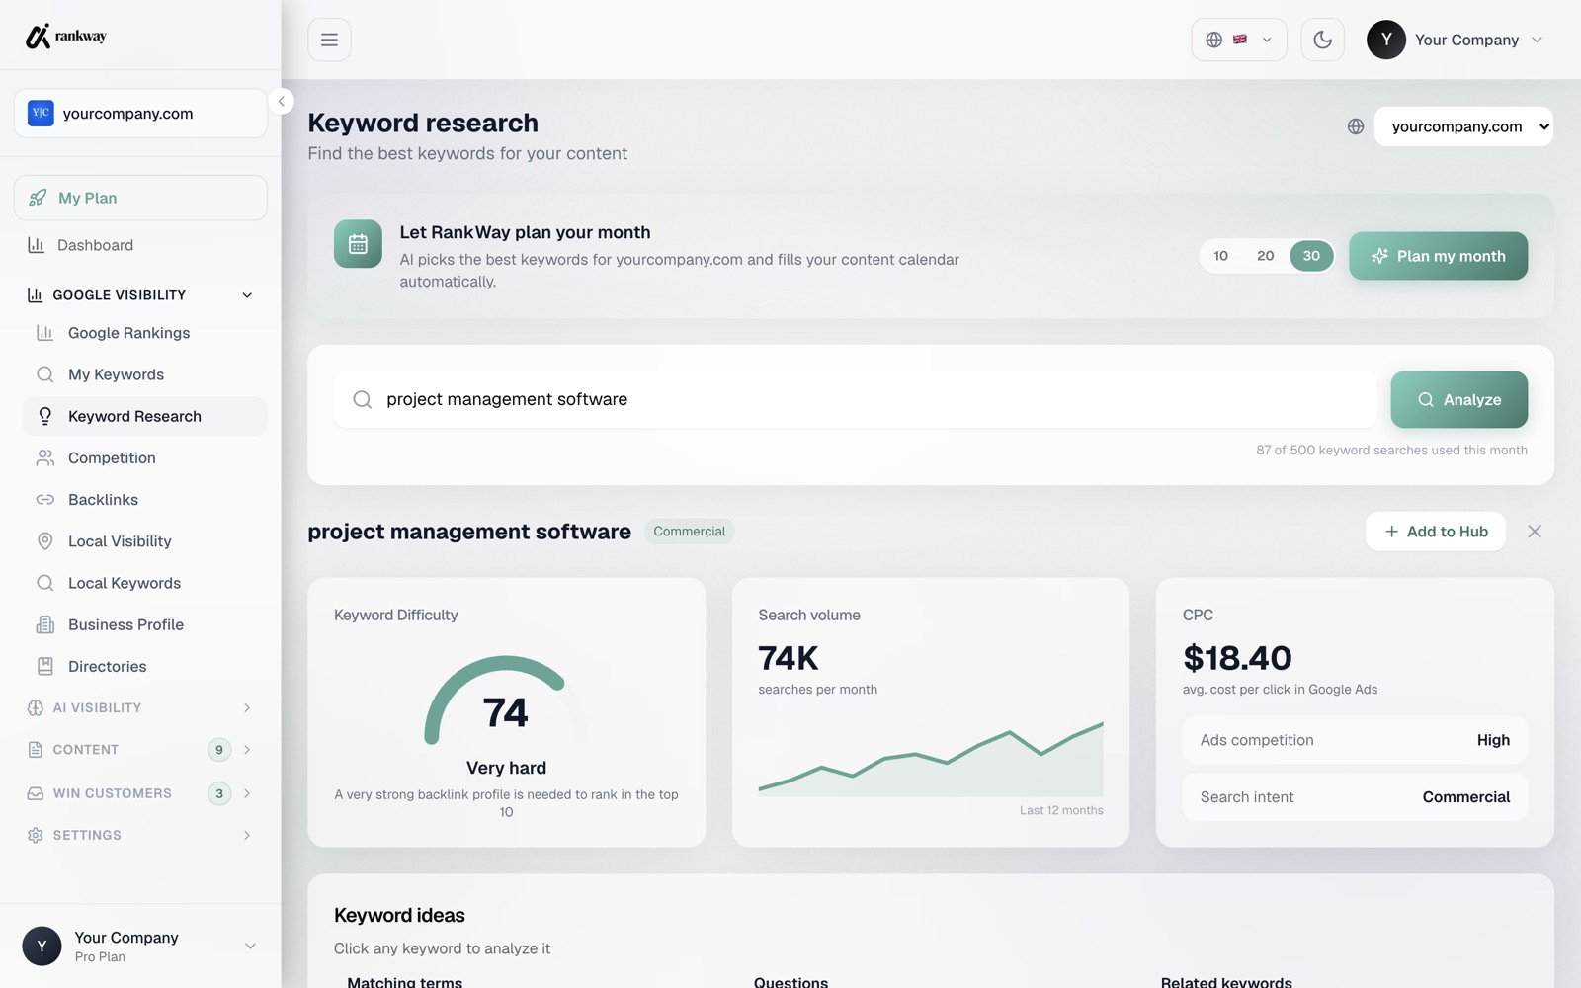This screenshot has width=1581, height=988.
Task: Select 20 keywords option
Action: [x=1266, y=256]
